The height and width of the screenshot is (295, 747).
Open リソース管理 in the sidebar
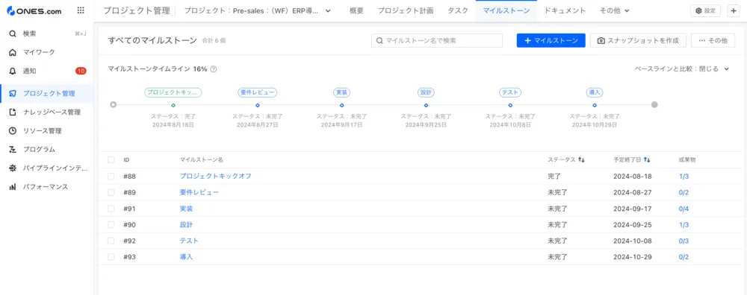[46, 130]
